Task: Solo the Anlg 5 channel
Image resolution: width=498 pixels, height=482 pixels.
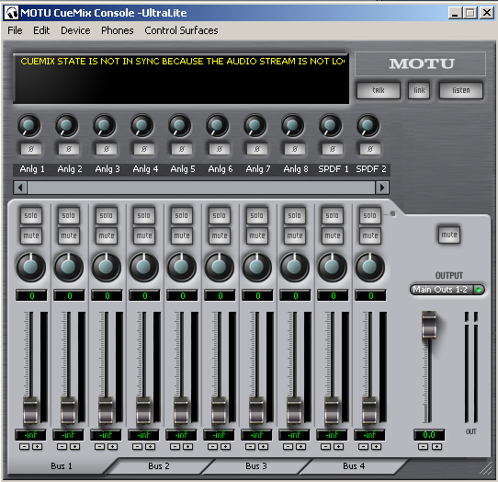Action: (182, 215)
